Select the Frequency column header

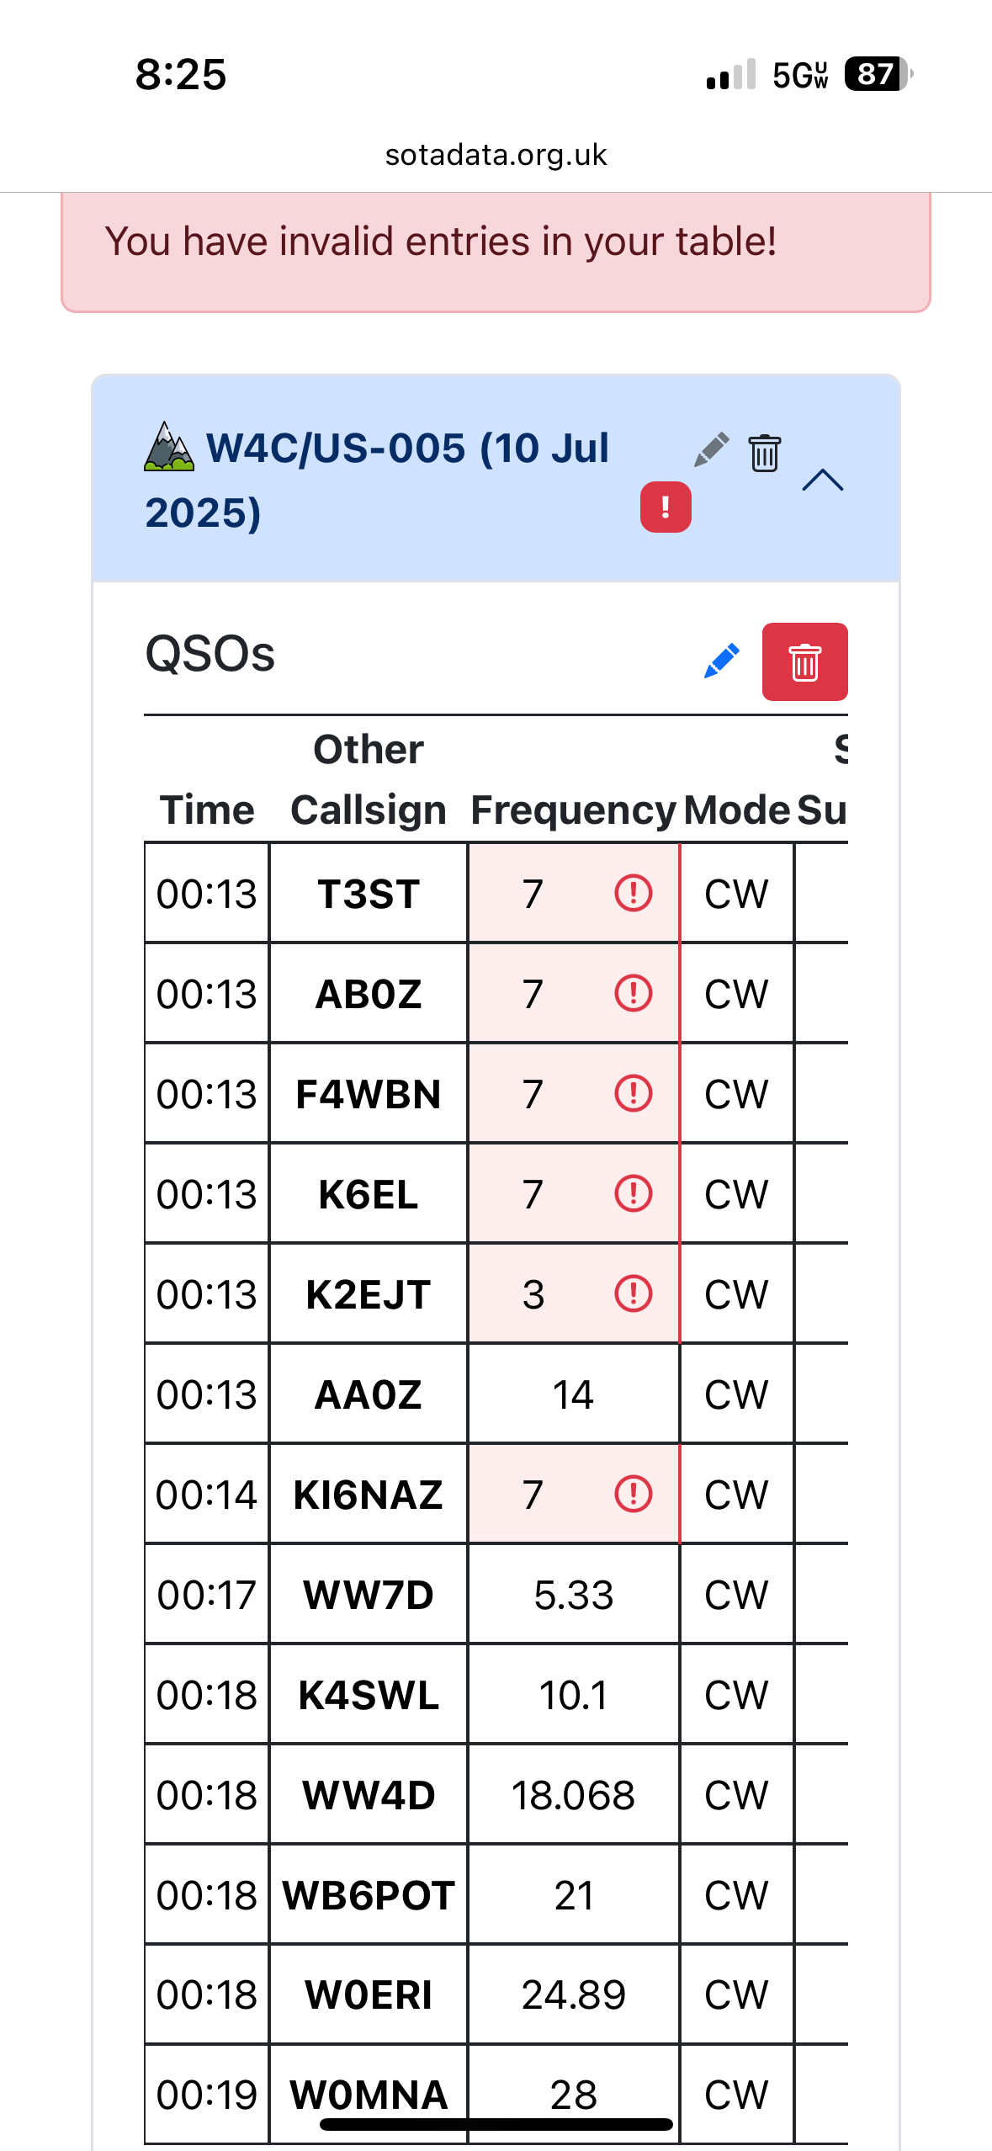point(573,810)
